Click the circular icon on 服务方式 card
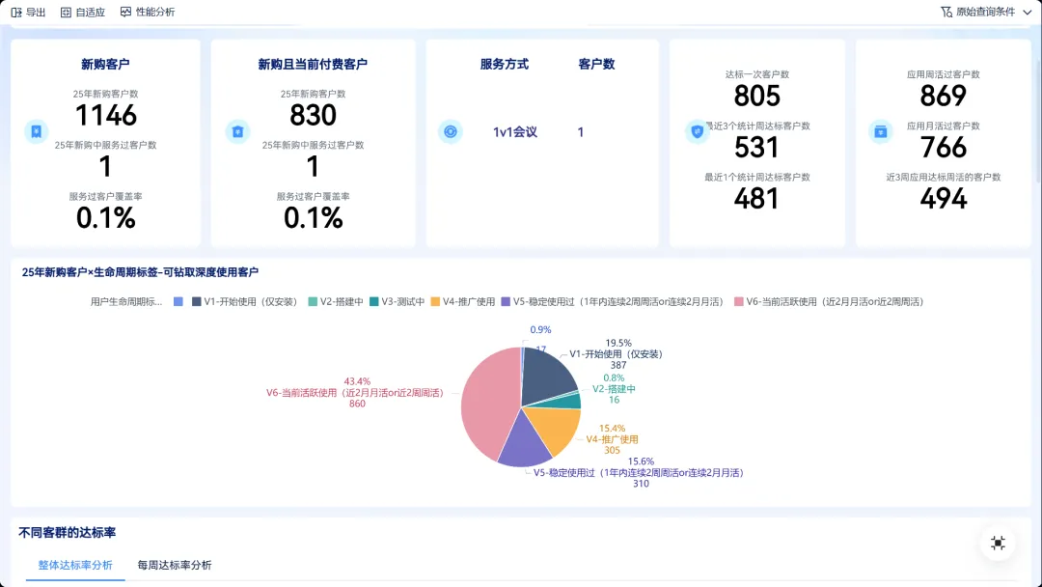 coord(449,131)
